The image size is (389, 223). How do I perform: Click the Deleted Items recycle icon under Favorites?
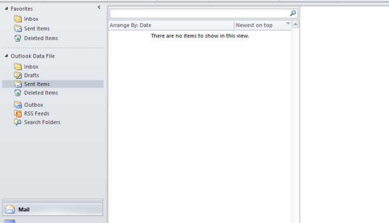tap(18, 38)
